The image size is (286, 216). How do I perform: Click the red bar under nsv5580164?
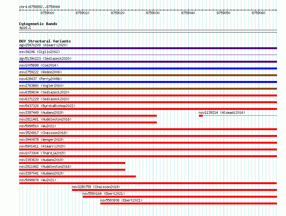point(180,197)
